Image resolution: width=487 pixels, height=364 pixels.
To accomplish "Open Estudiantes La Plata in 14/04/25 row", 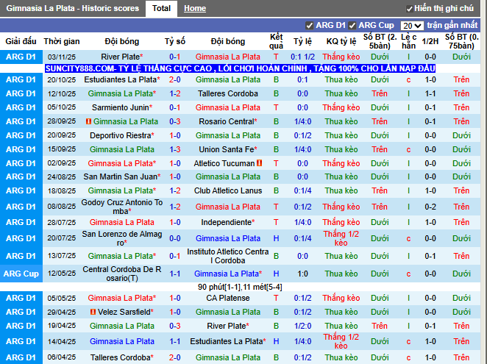I will (227, 341).
